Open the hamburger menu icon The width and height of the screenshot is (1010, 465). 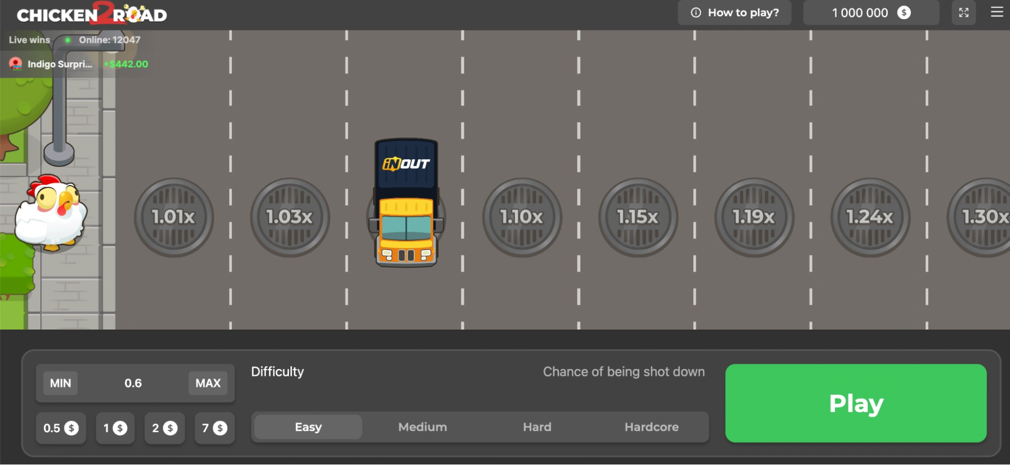996,12
